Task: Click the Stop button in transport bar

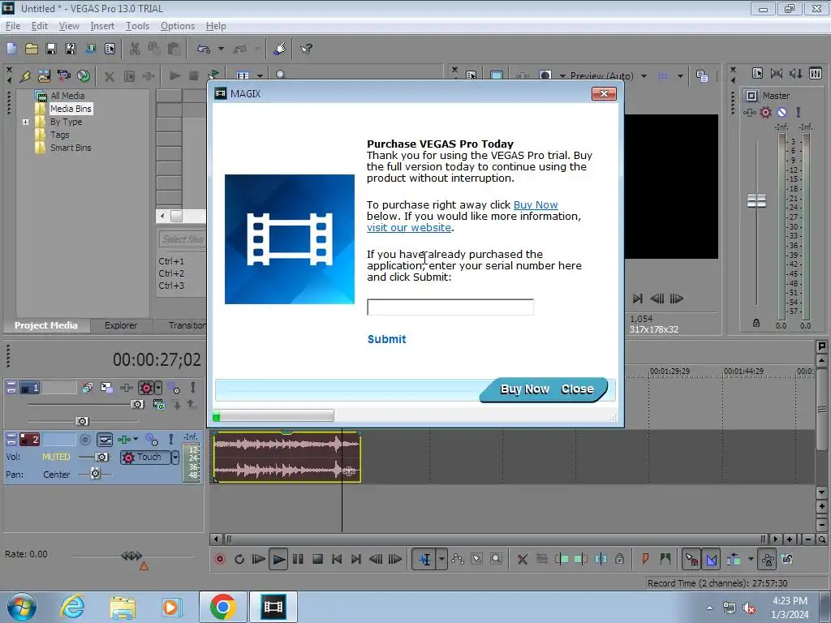Action: tap(317, 560)
